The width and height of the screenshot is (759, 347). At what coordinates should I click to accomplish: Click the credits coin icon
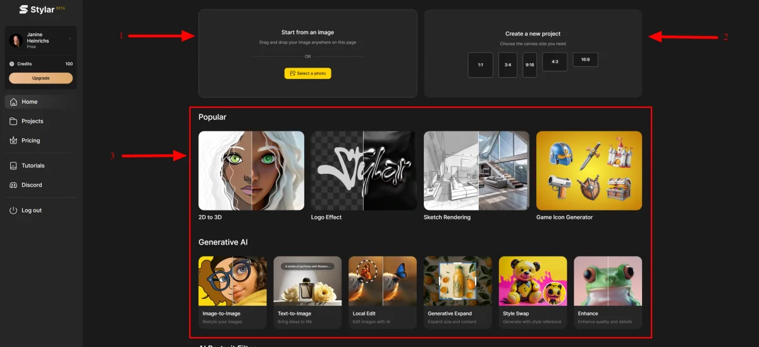(12, 64)
